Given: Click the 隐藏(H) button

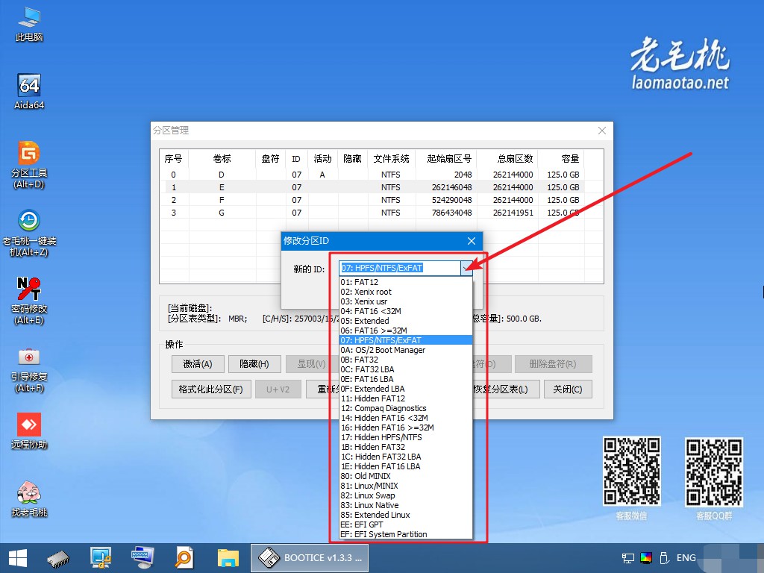Looking at the screenshot, I should 254,364.
